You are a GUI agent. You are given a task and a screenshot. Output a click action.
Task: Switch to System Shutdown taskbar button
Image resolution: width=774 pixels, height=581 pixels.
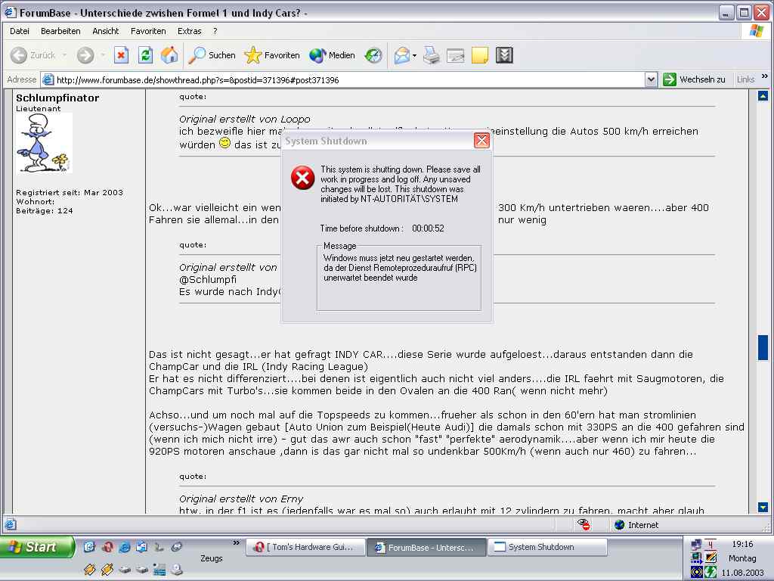click(547, 548)
